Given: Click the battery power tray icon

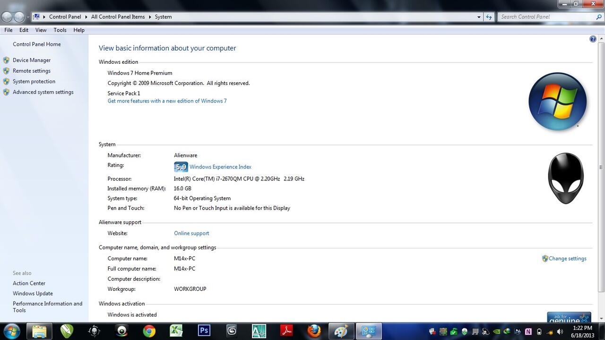Looking at the screenshot, I should click(x=539, y=331).
